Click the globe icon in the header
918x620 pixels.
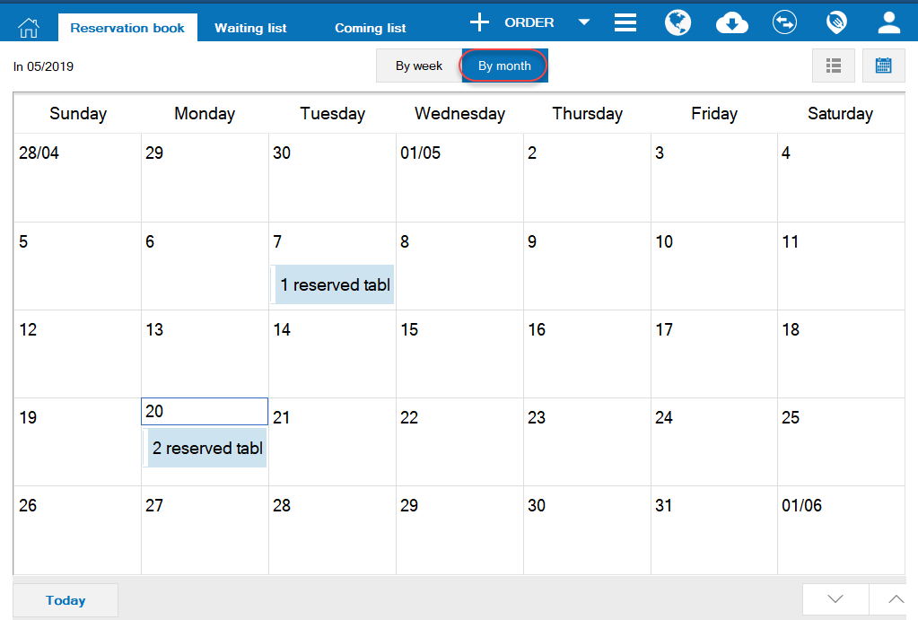tap(678, 22)
